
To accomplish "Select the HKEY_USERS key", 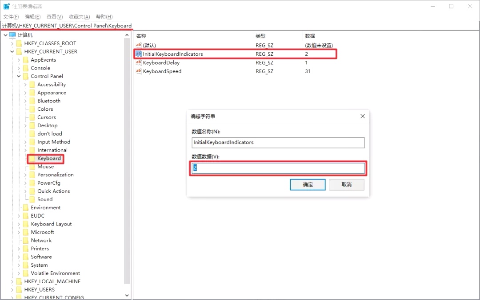I will [x=40, y=290].
